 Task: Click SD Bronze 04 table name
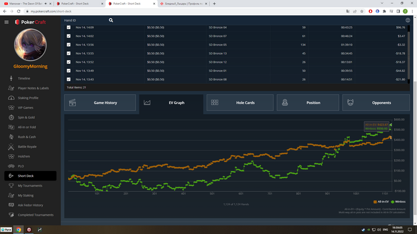[x=217, y=27]
